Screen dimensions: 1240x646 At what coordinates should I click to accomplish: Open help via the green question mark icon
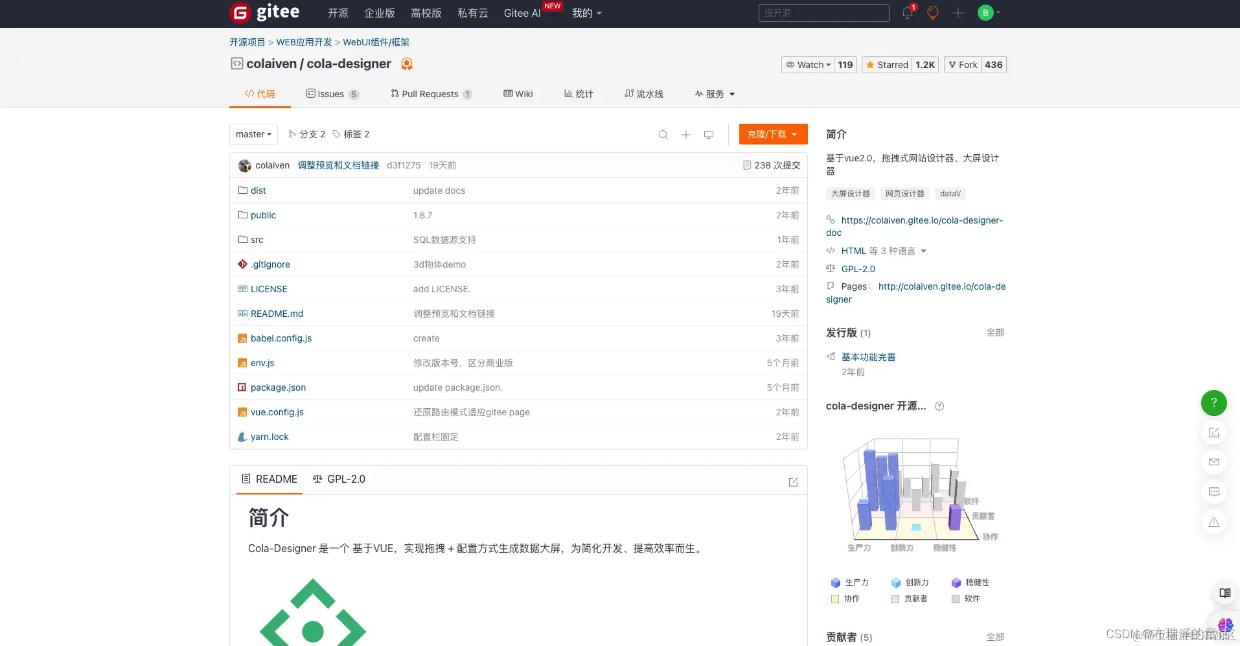(1214, 402)
